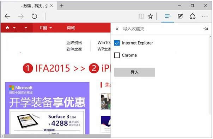Open the Hub panel icon
This screenshot has width=213, height=139.
click(168, 17)
